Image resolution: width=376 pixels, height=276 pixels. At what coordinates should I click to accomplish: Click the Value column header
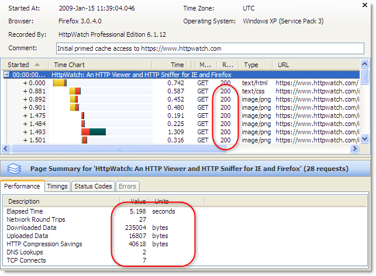point(134,201)
